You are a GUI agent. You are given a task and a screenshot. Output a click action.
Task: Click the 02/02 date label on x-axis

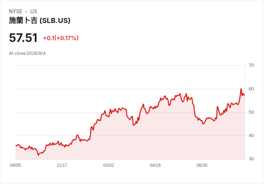[109, 165]
